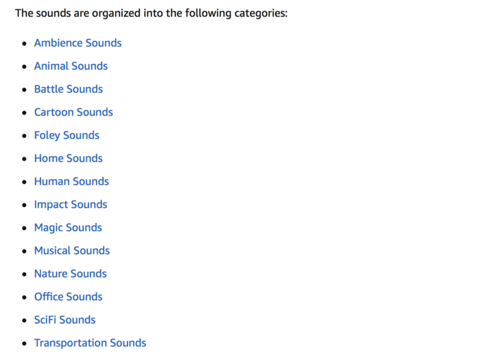Open the Human Sounds link
The width and height of the screenshot is (482, 361).
click(71, 181)
